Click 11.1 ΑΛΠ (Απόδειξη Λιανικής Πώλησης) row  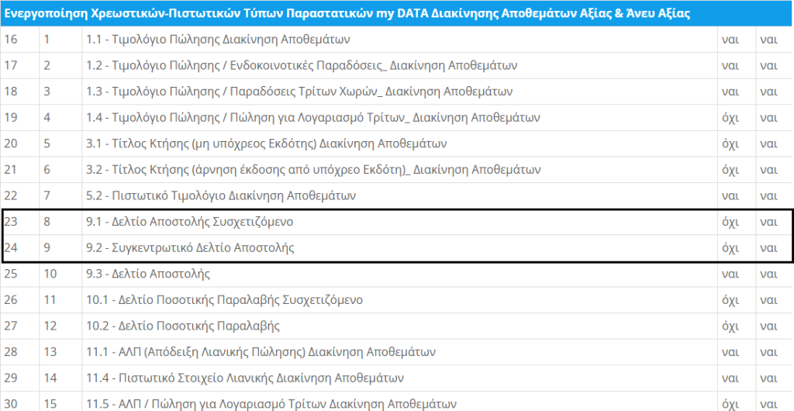click(x=397, y=352)
